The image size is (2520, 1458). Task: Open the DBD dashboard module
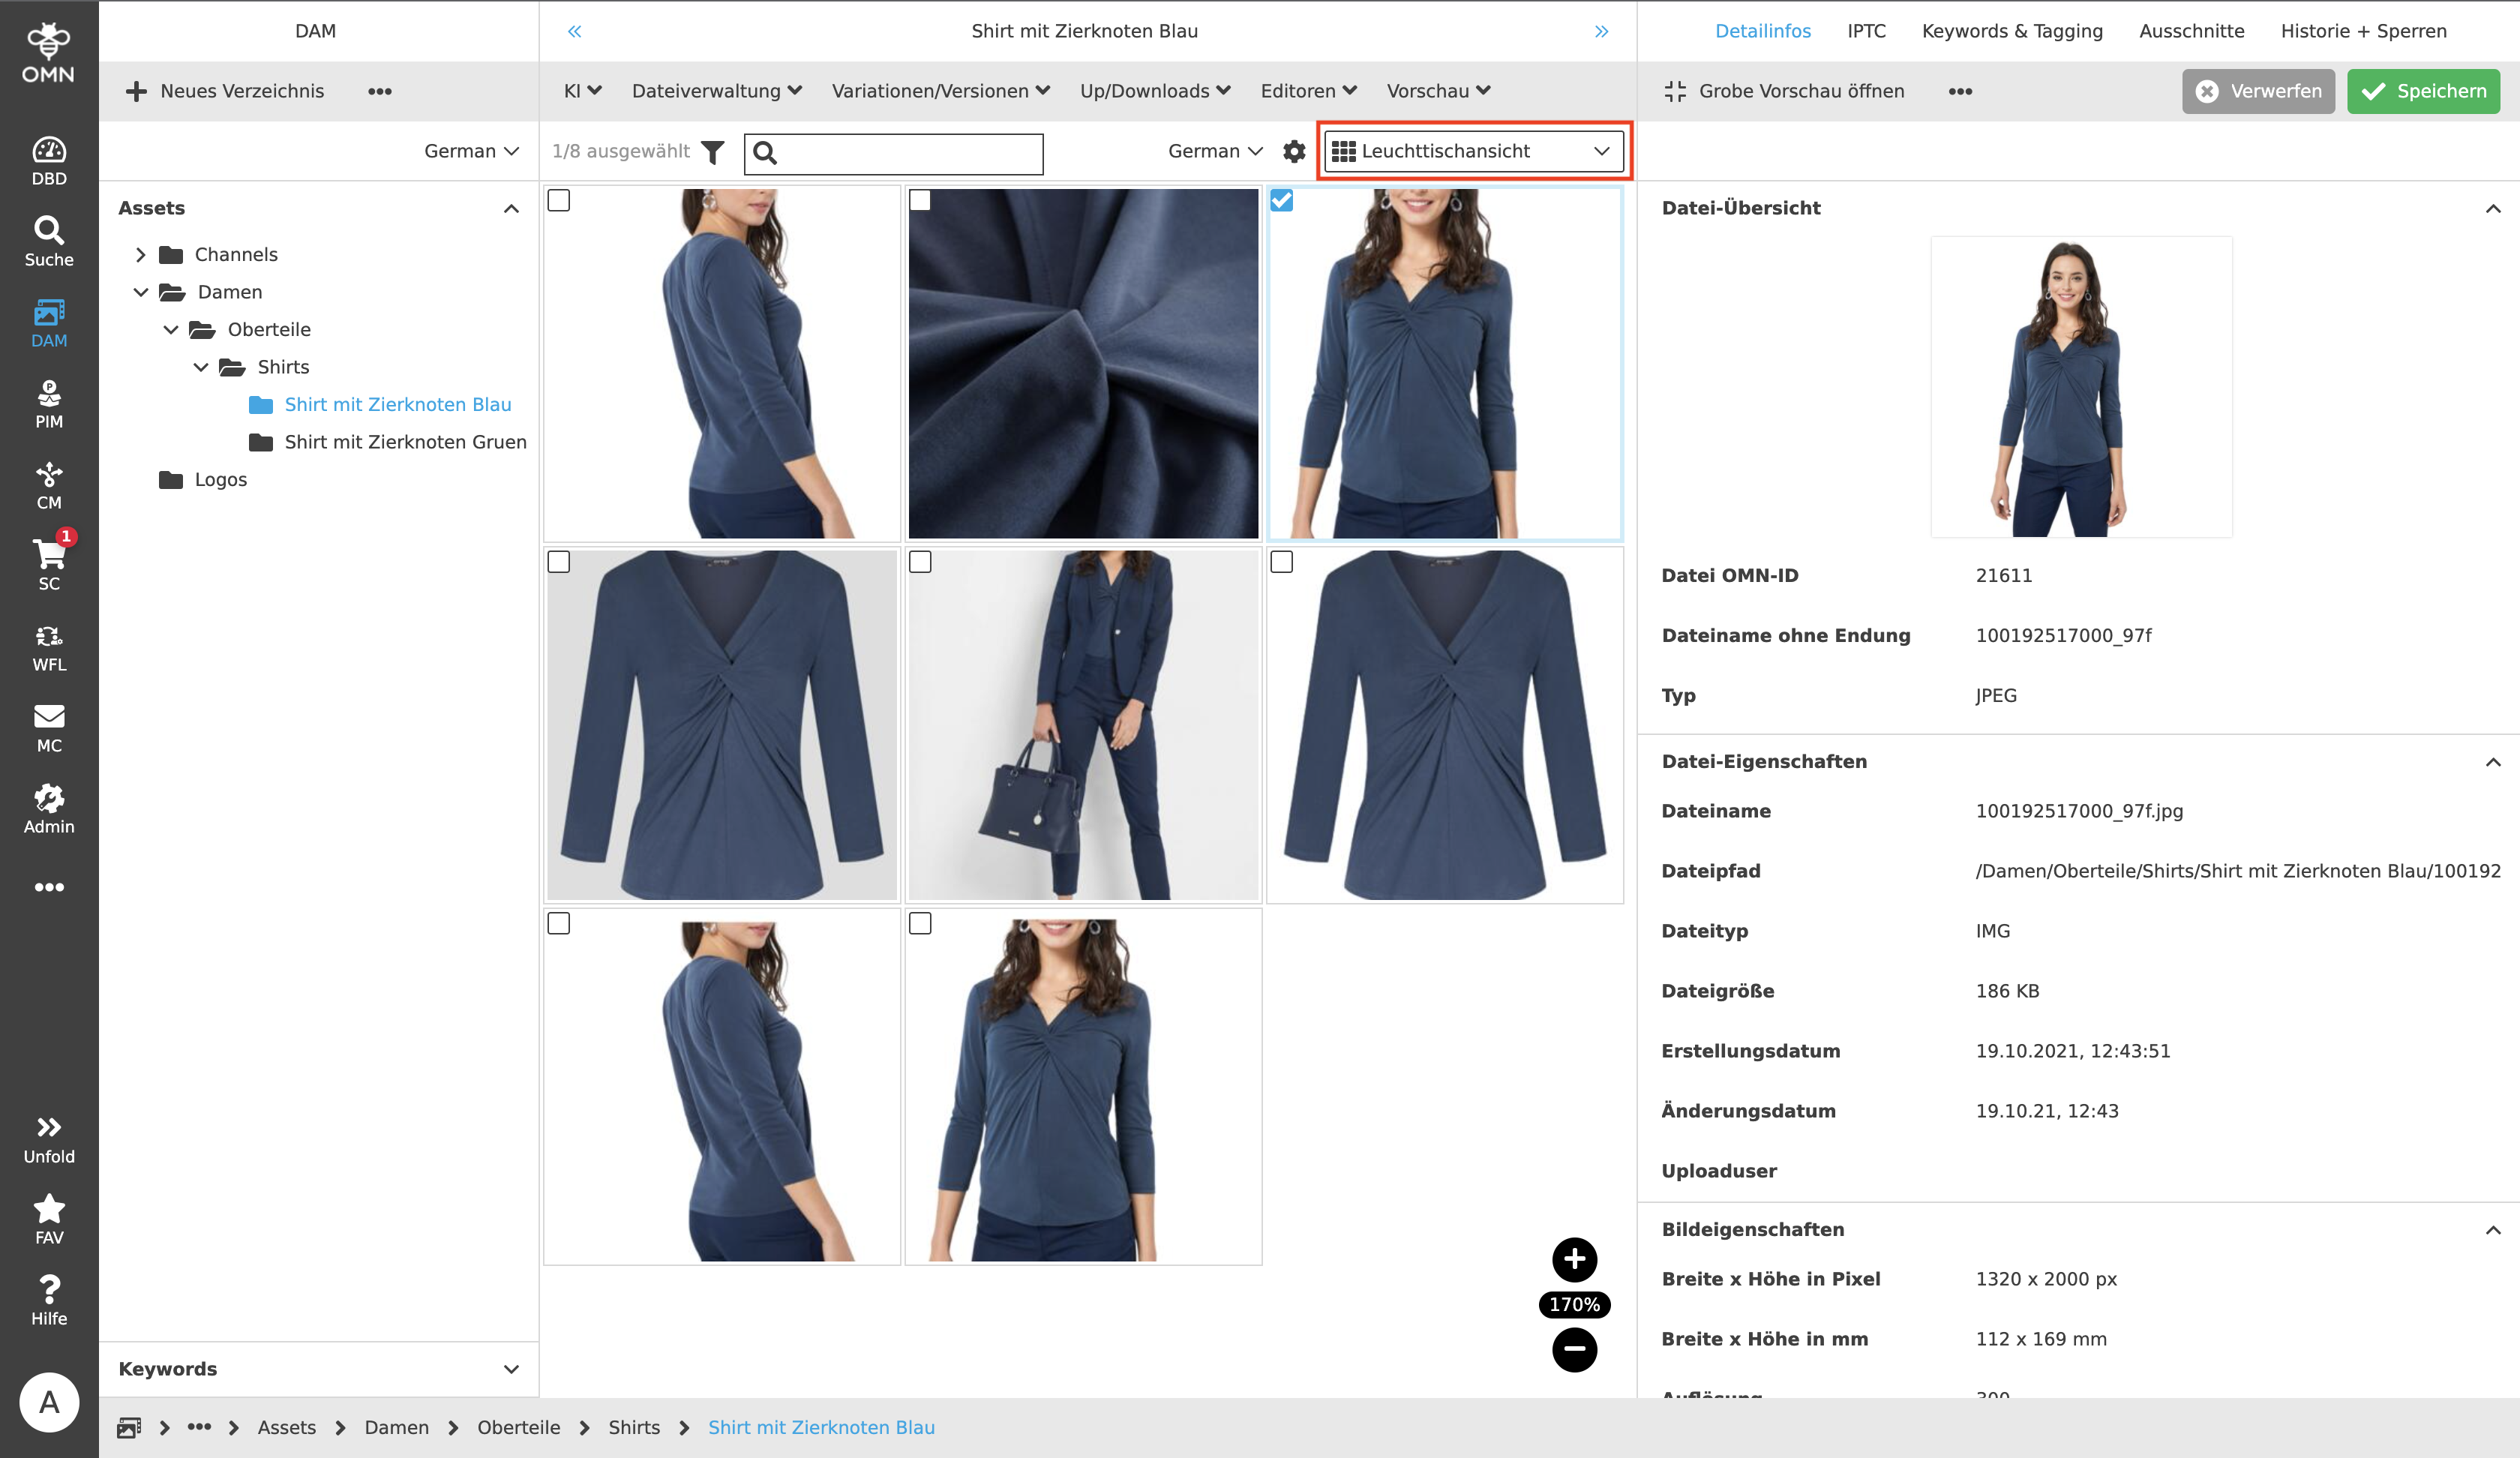coord(49,161)
